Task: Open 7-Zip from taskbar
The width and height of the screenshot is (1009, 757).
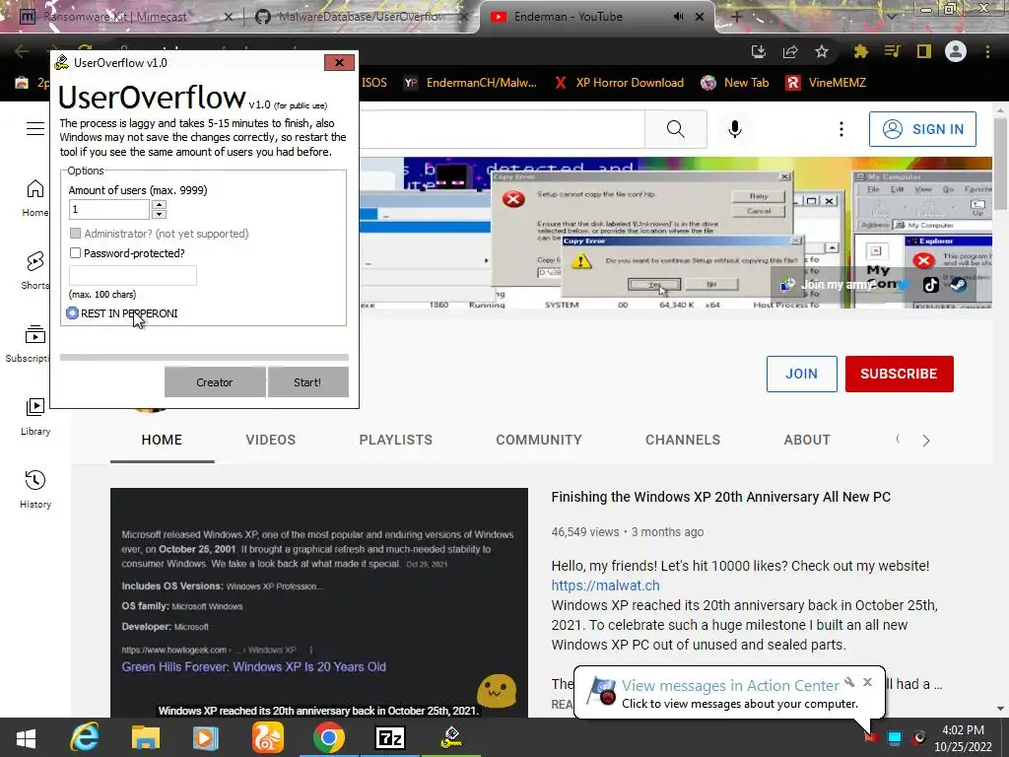Action: (390, 737)
